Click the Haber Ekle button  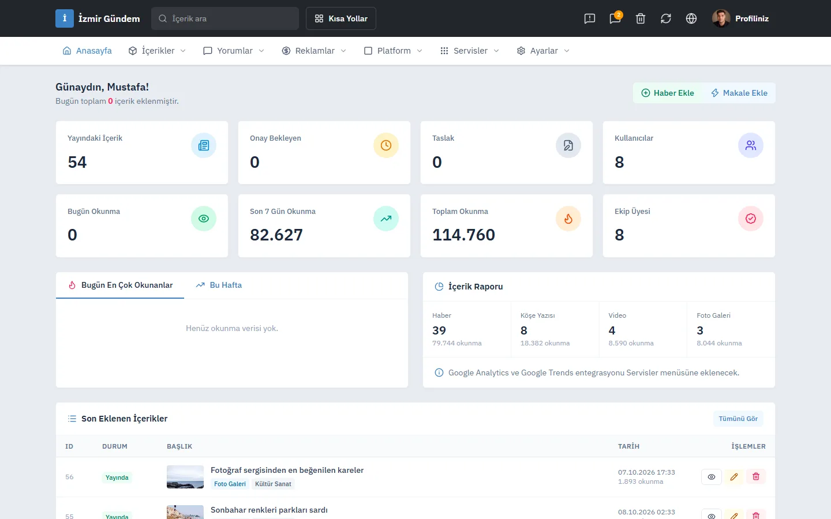(668, 93)
